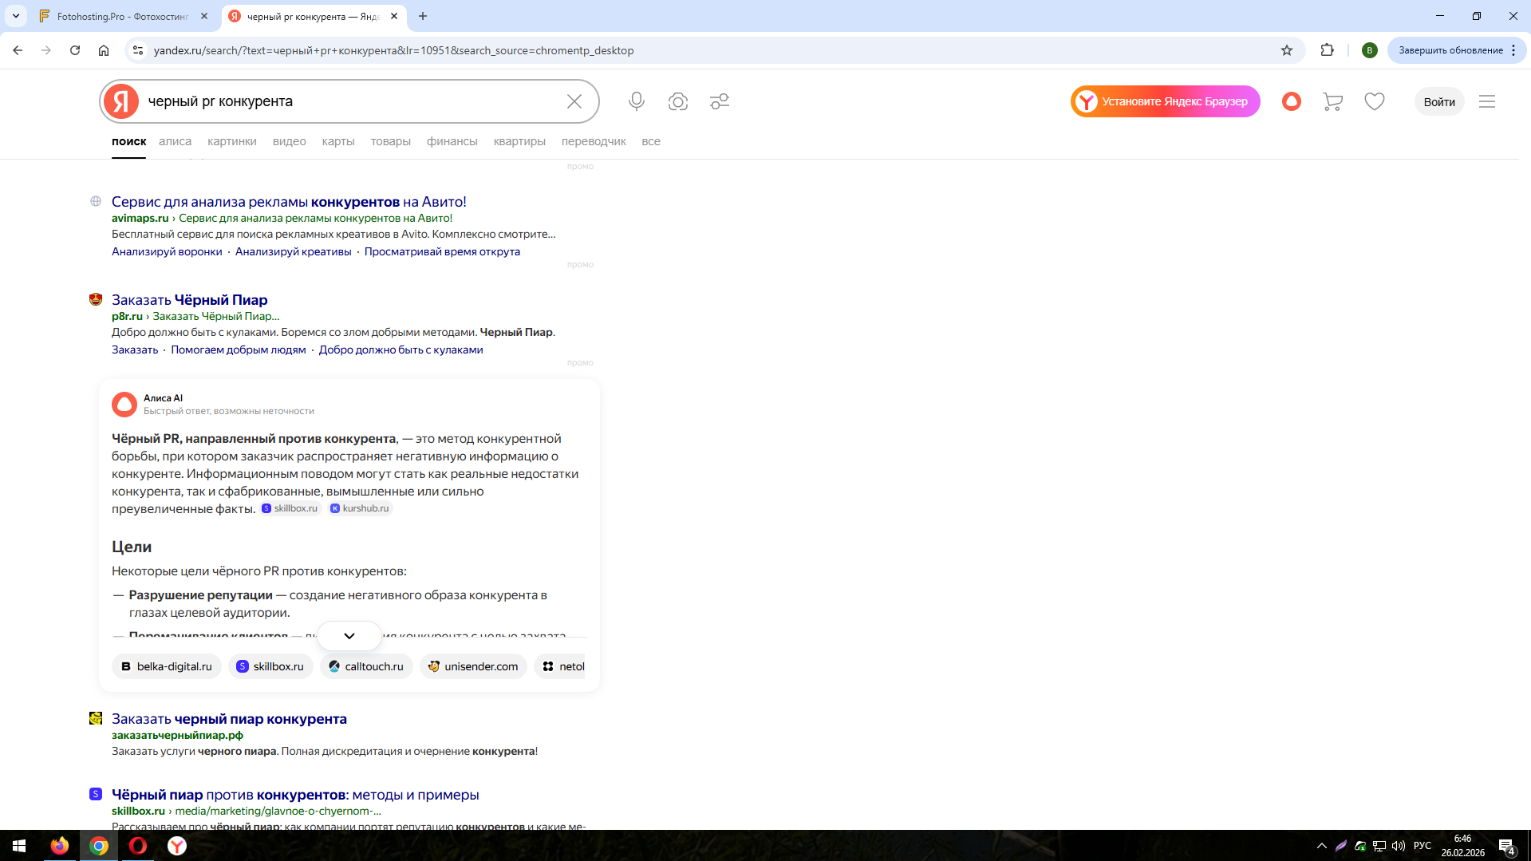Open Chrome from the taskbar
Image resolution: width=1531 pixels, height=861 pixels.
99,846
